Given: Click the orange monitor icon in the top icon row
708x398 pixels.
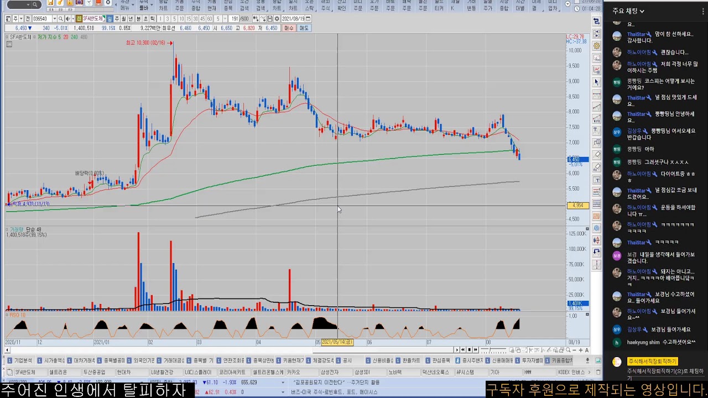Looking at the screenshot, I should pos(98,3).
